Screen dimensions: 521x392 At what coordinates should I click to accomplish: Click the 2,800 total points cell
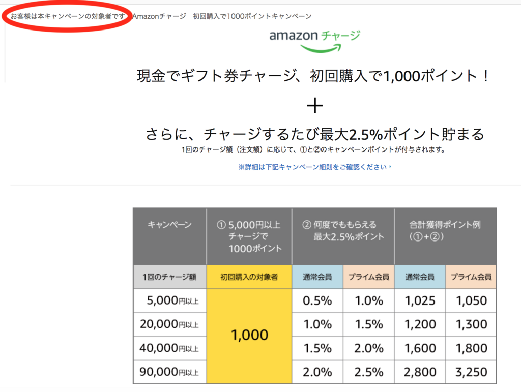pos(420,372)
